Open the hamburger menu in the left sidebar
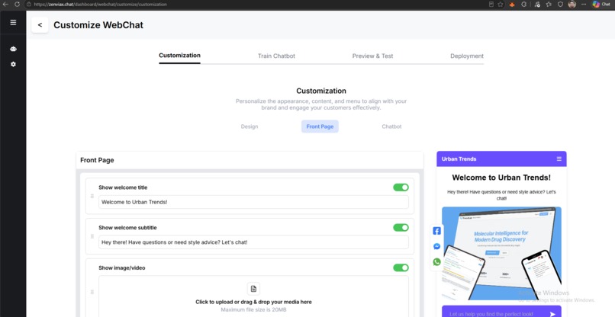Viewport: 615px width, 317px height. tap(13, 22)
